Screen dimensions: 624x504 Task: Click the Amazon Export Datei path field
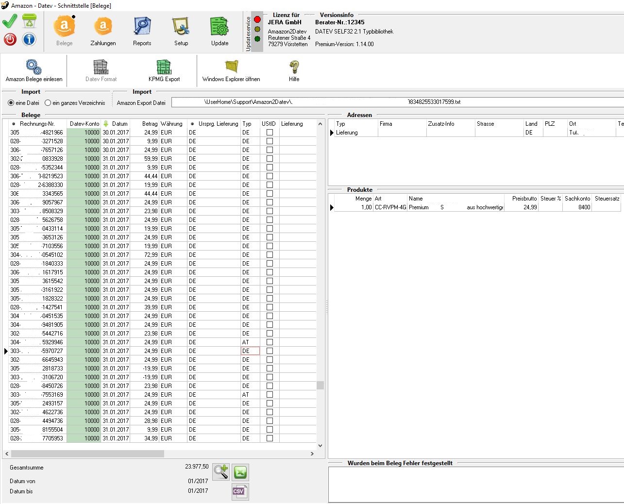click(x=397, y=102)
